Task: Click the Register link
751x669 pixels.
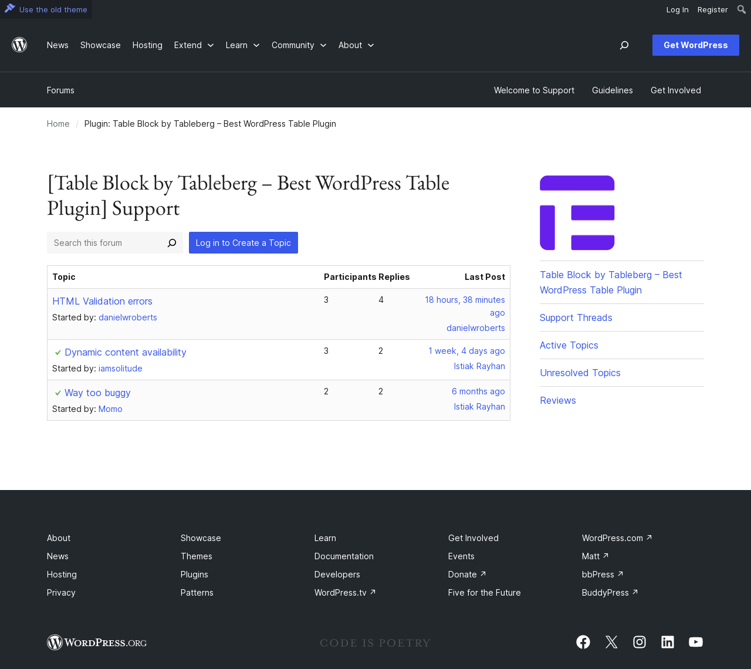Action: (x=713, y=9)
